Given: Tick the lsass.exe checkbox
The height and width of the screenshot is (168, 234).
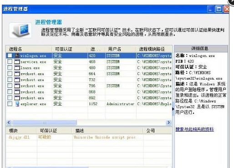Looking at the screenshot, I should coord(10,68).
